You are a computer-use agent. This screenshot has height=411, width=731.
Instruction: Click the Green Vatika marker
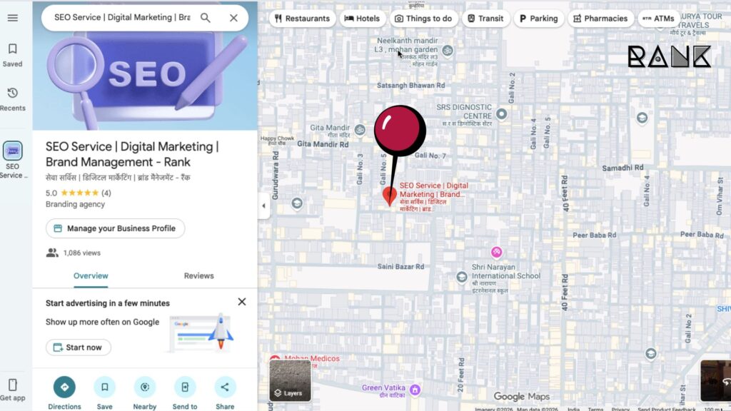coord(415,389)
